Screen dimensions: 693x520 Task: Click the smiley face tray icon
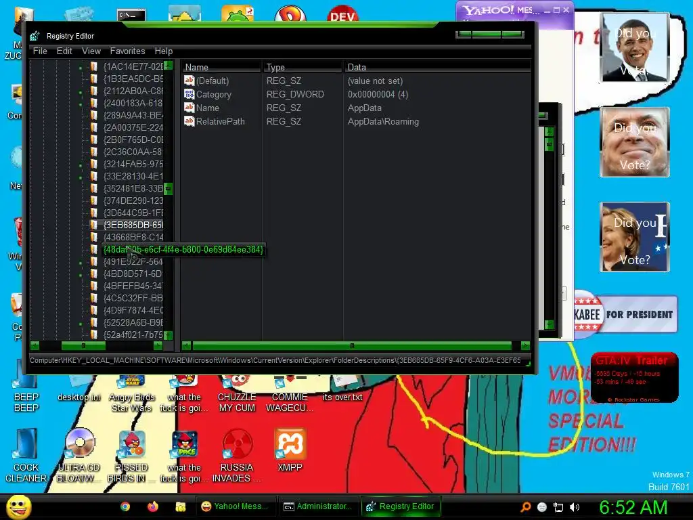click(x=542, y=507)
